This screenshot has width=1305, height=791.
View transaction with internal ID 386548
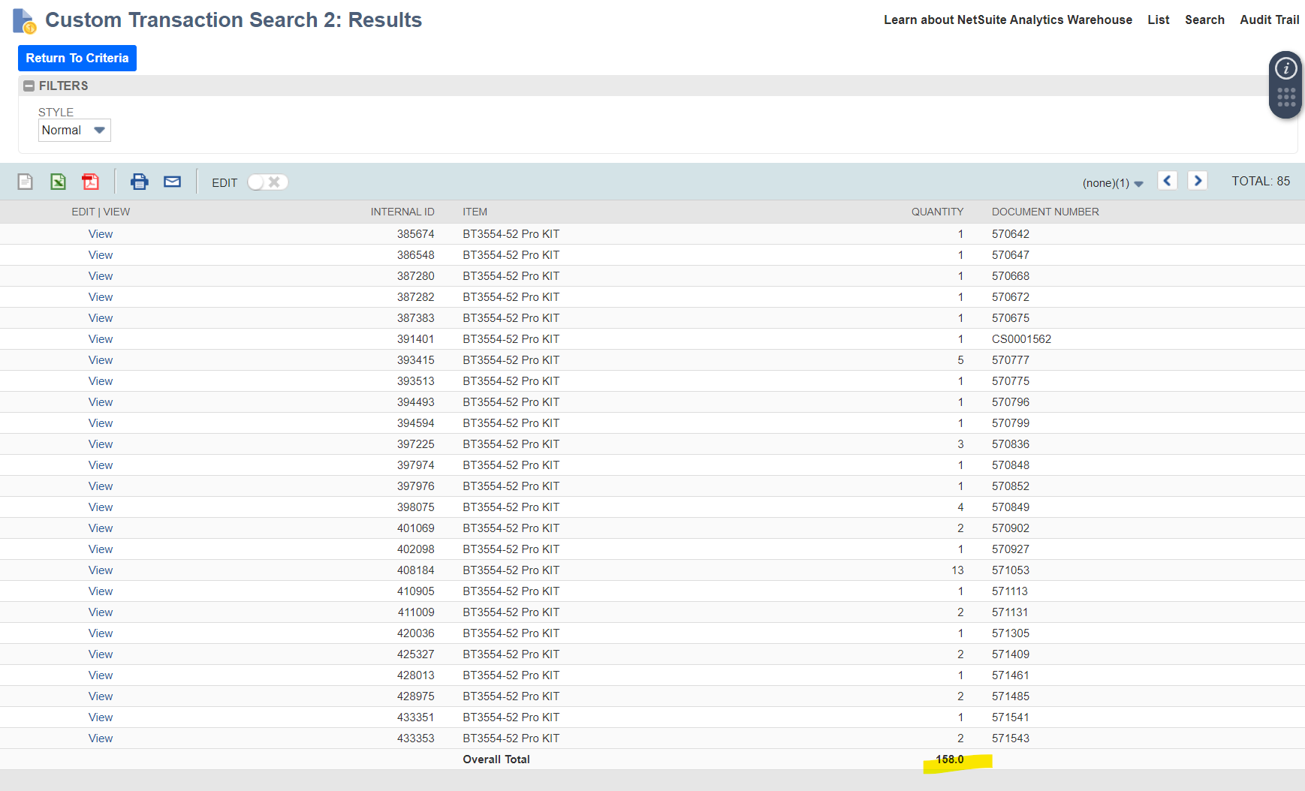101,255
